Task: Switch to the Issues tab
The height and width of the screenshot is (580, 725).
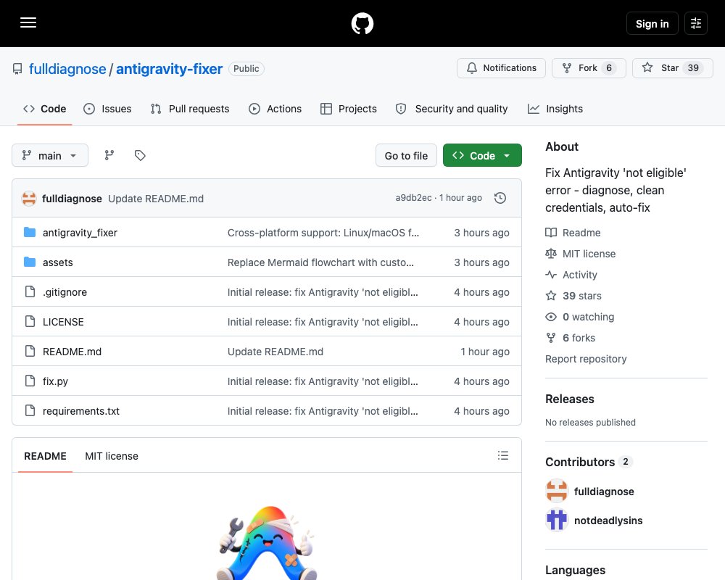Action: [x=107, y=109]
